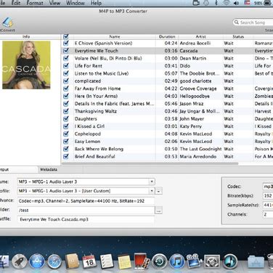Click Time Machine clock icon in menu bar
This screenshot has height=273, width=273.
pos(206,3)
